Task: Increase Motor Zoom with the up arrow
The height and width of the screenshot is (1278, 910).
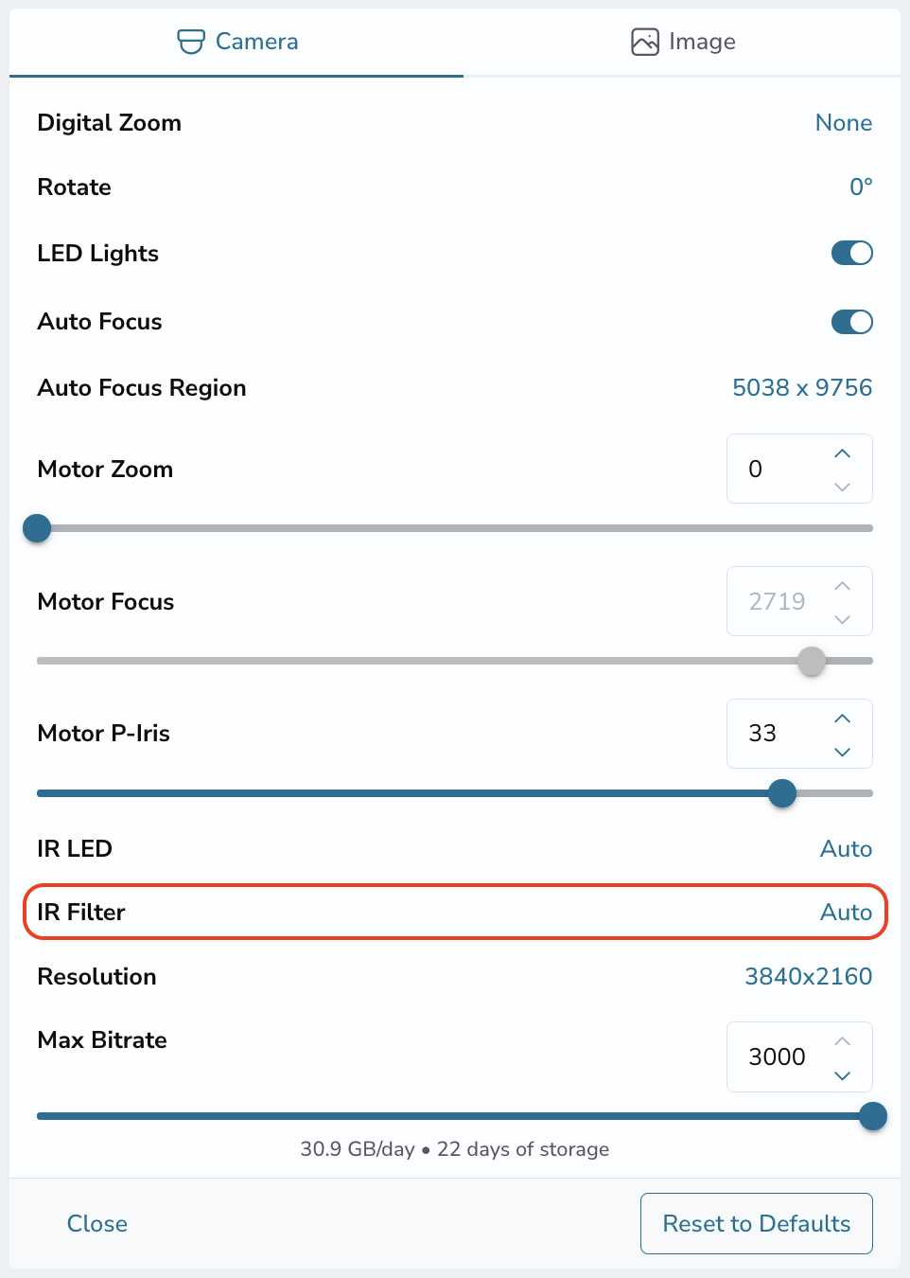Action: [x=843, y=453]
